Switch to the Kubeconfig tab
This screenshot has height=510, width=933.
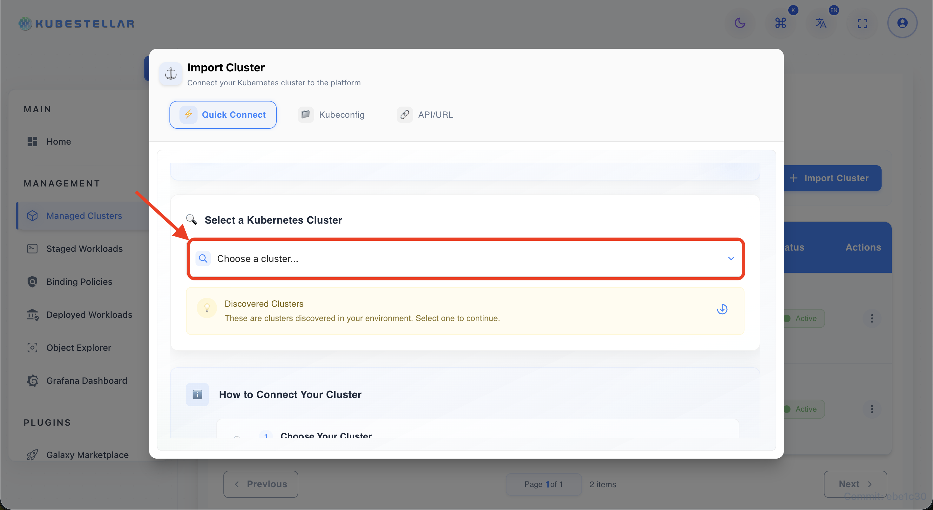click(331, 114)
